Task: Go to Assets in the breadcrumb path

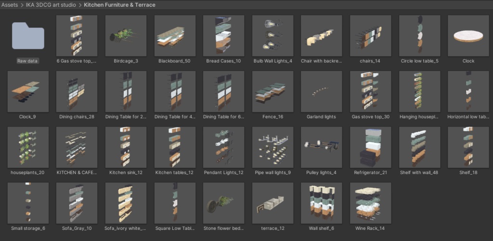Action: (x=10, y=5)
